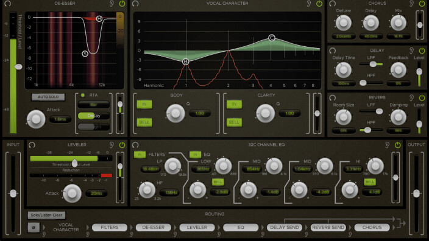Click the De-Esser Attack 1.6ms value field
This screenshot has width=429, height=241.
pos(60,119)
